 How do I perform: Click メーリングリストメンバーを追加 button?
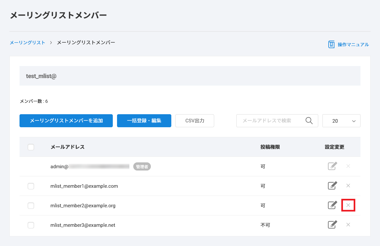click(66, 121)
